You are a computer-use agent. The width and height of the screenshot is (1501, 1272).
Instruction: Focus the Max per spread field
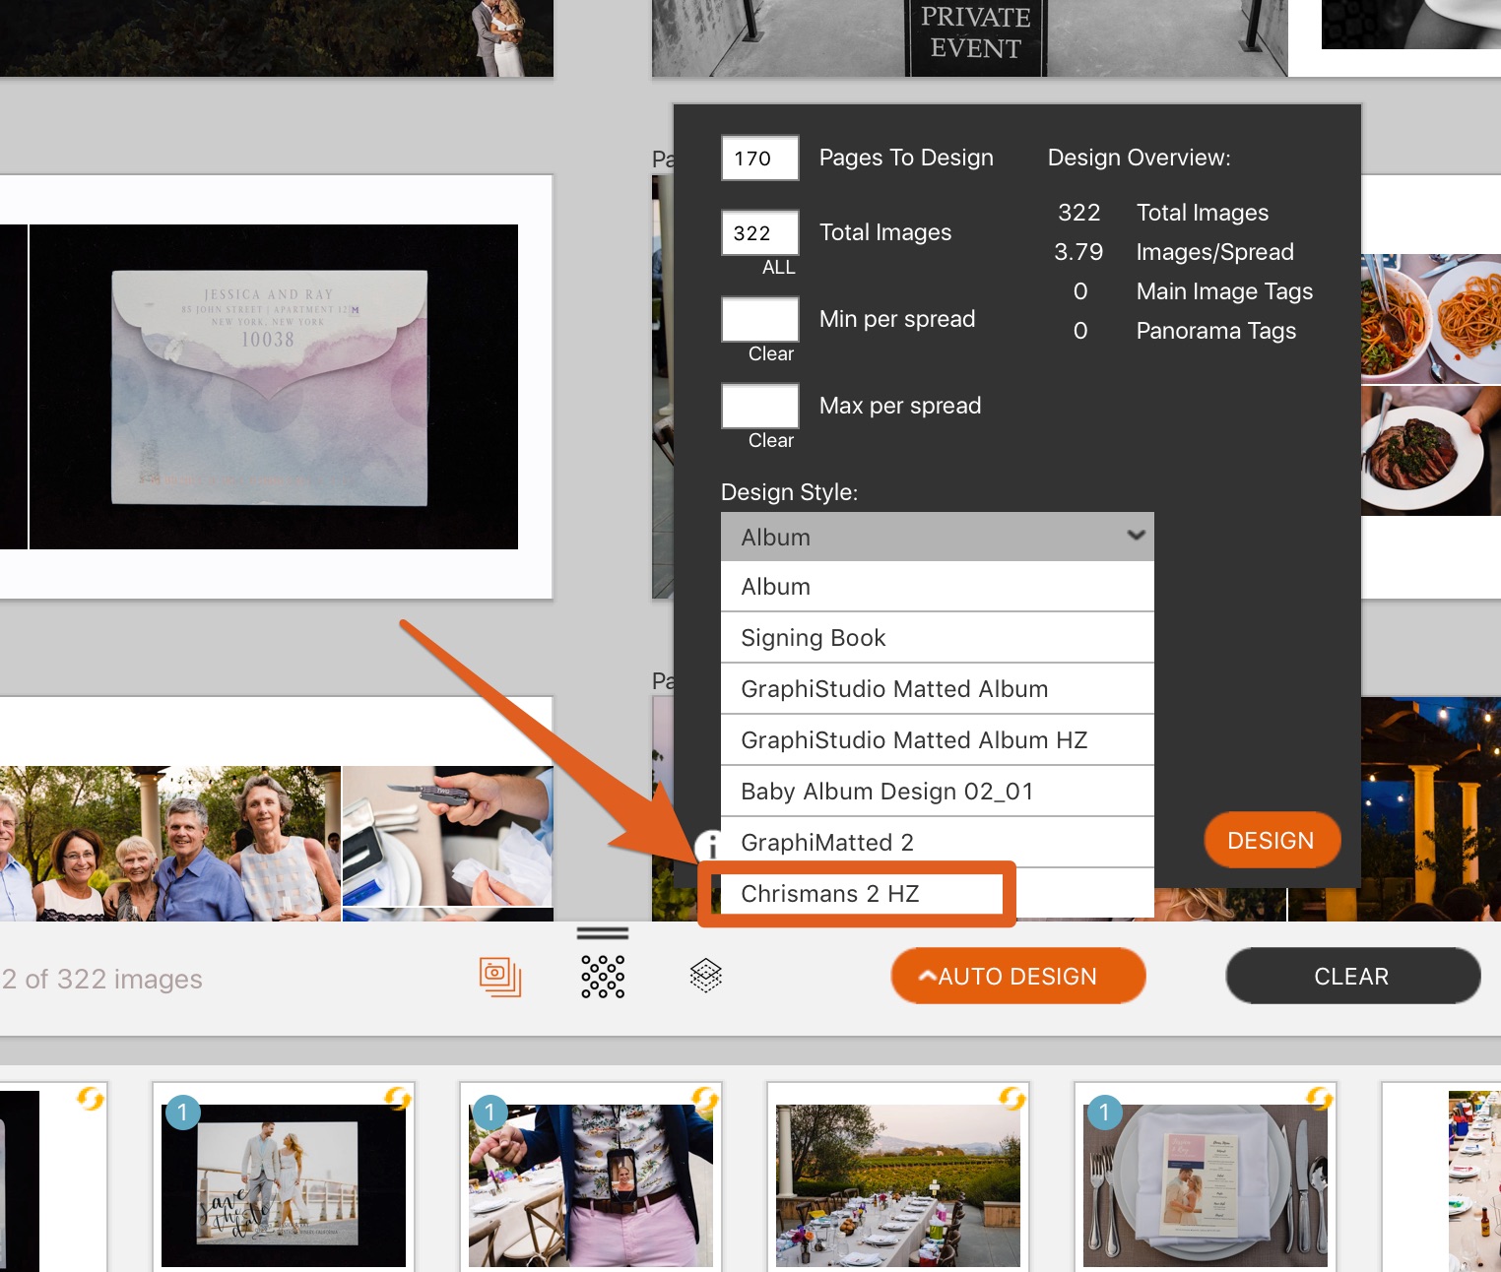tap(759, 406)
